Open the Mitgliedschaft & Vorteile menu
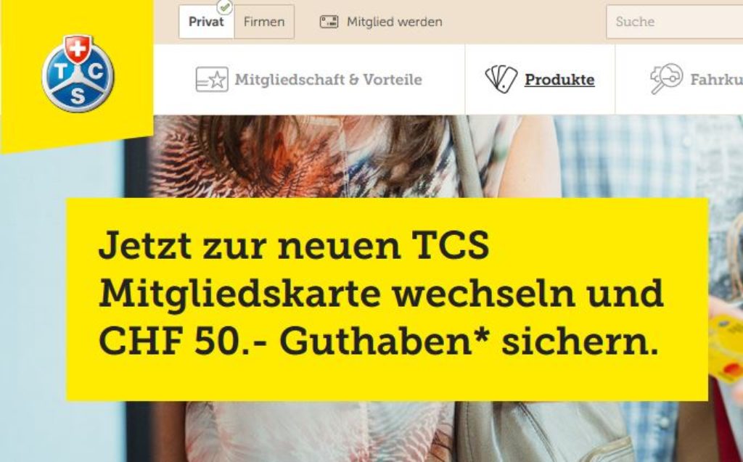Screen dimensions: 743x462 (329, 80)
